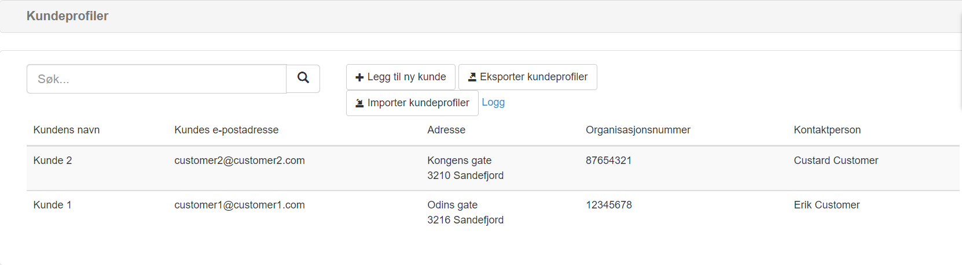The height and width of the screenshot is (265, 962).
Task: Click the Organisasjonsnummer column header
Action: (638, 130)
